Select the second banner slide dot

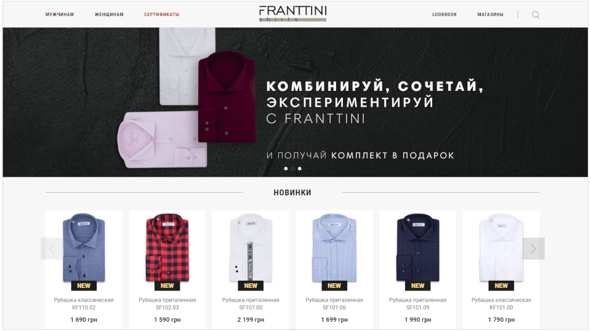293,168
